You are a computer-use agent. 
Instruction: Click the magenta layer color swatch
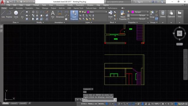pyautogui.click(x=88, y=12)
